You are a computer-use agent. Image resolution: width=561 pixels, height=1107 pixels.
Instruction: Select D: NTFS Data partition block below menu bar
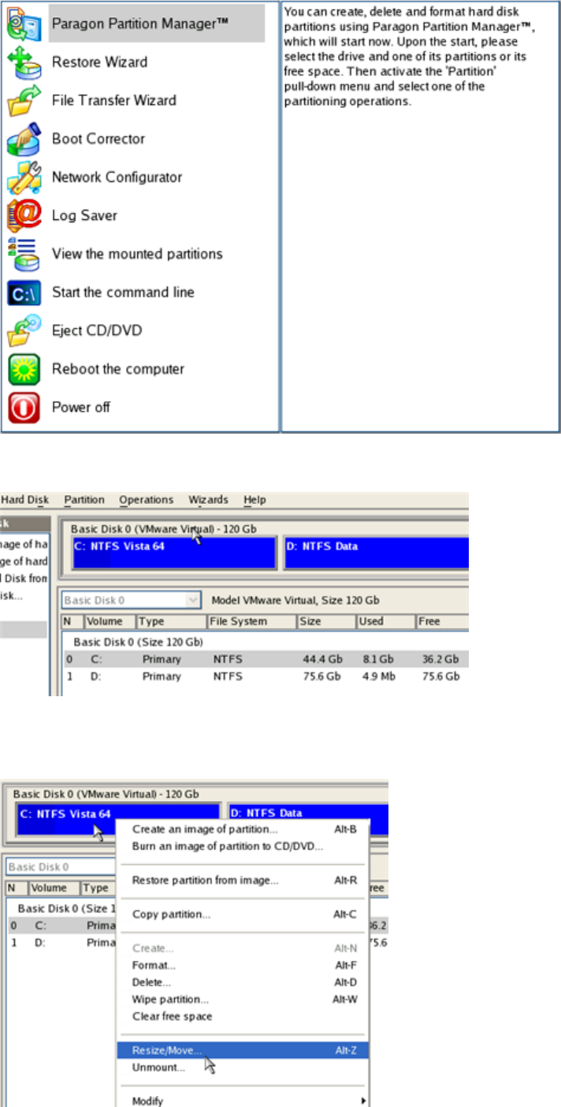click(x=377, y=553)
